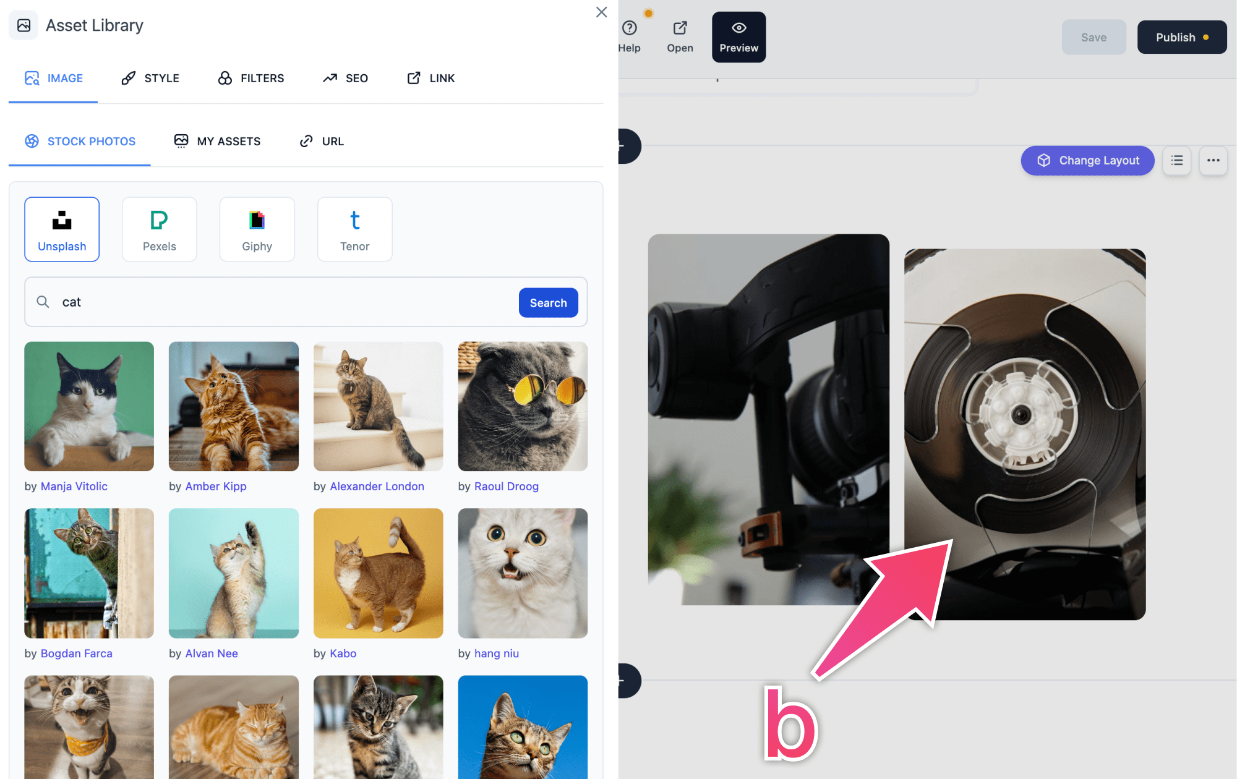Viewport: 1237px width, 779px height.
Task: Choose Unsplash as photo source
Action: 62,229
